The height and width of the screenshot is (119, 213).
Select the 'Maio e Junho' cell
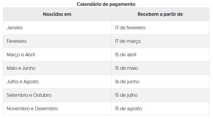coord(21,68)
